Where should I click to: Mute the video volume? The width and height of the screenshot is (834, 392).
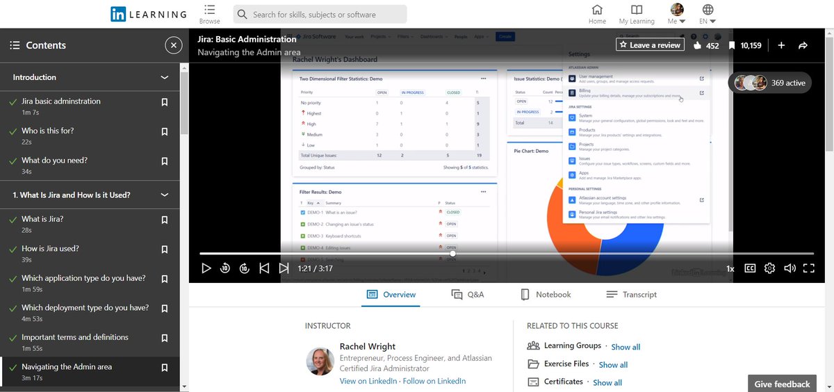click(x=790, y=268)
